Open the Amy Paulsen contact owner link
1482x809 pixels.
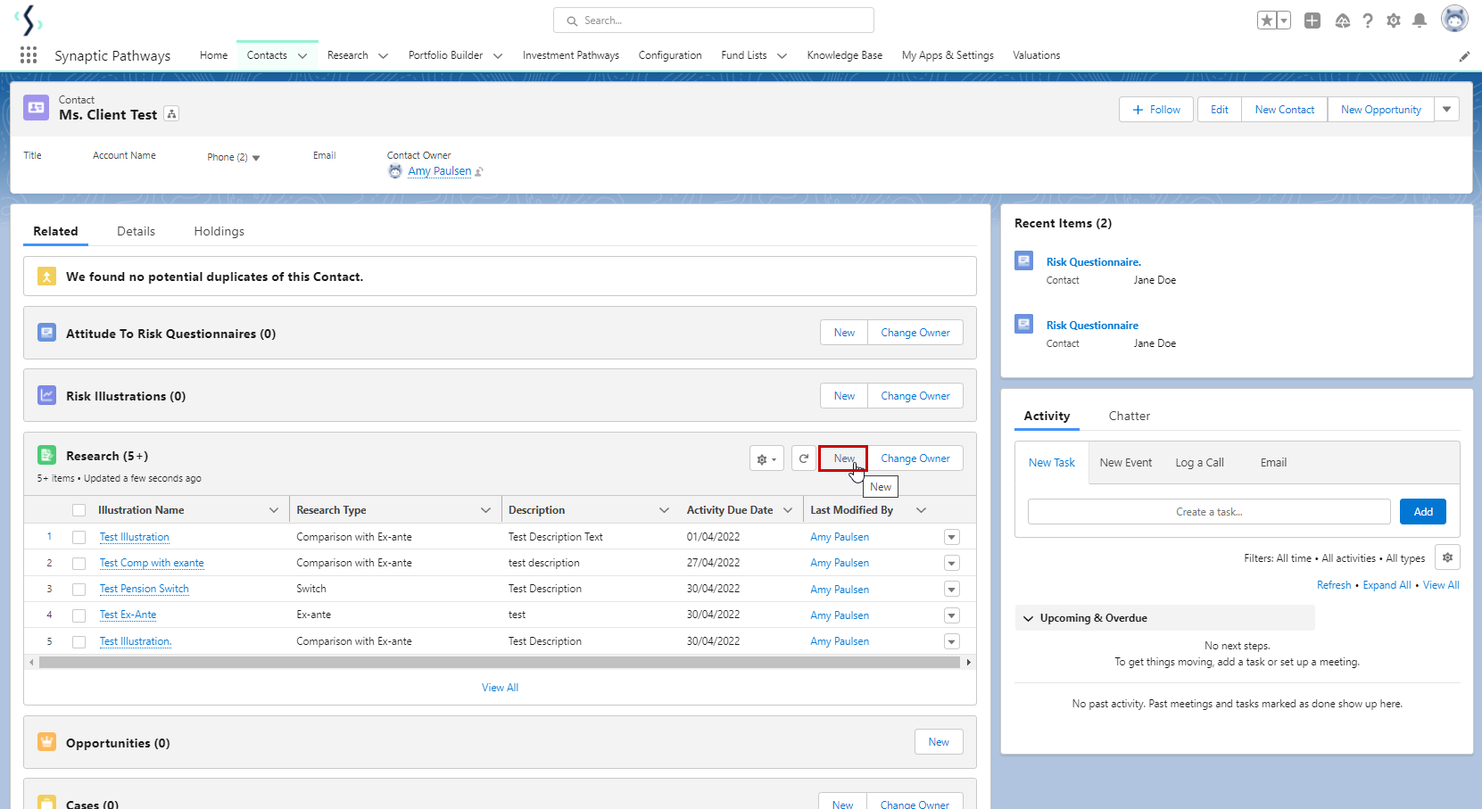point(439,171)
